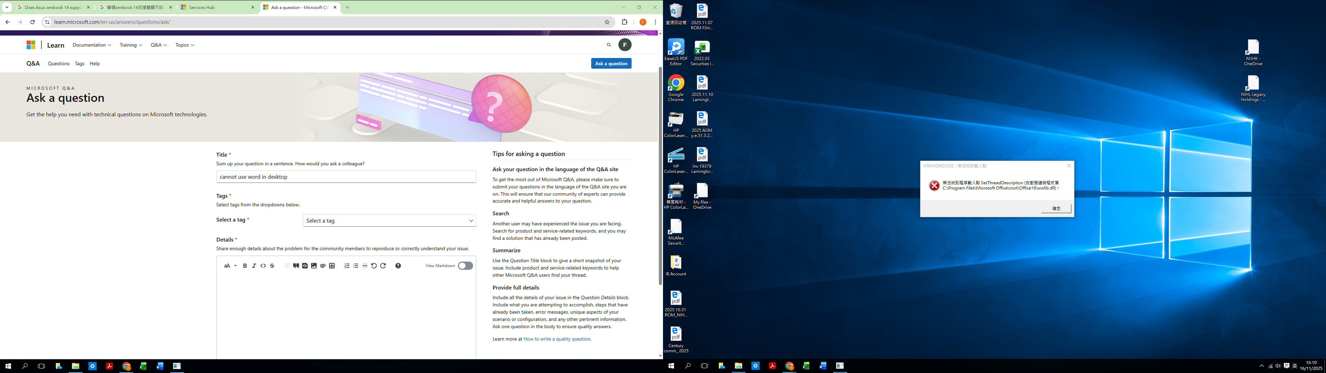Apply italic formatting in editor toolbar
Viewport: 1326px width, 373px height.
254,266
